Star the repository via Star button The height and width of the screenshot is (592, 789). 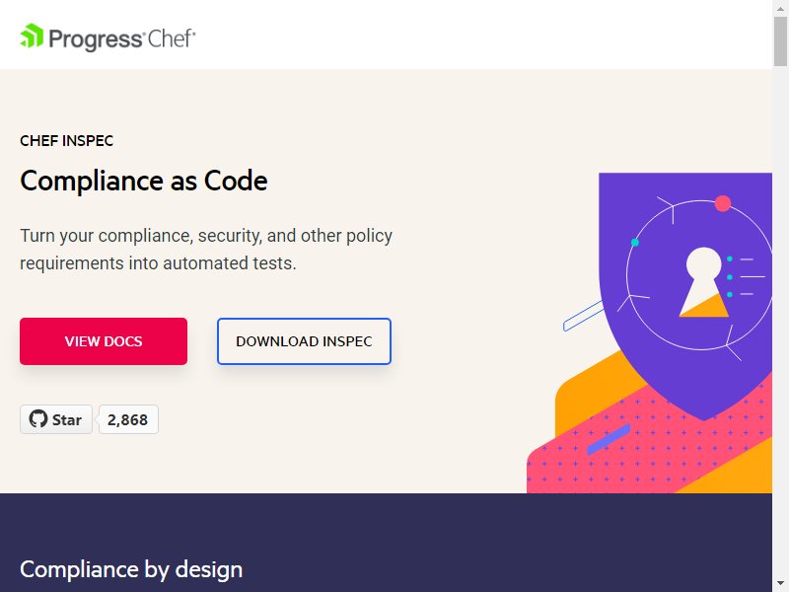pos(56,419)
